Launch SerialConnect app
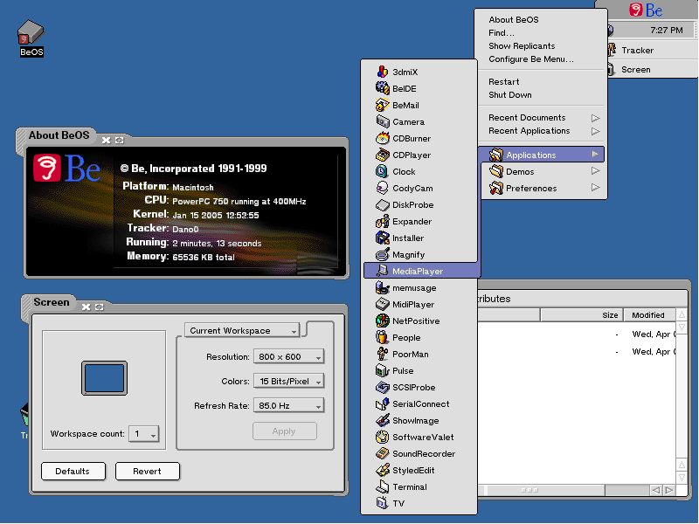The image size is (699, 524). [419, 403]
